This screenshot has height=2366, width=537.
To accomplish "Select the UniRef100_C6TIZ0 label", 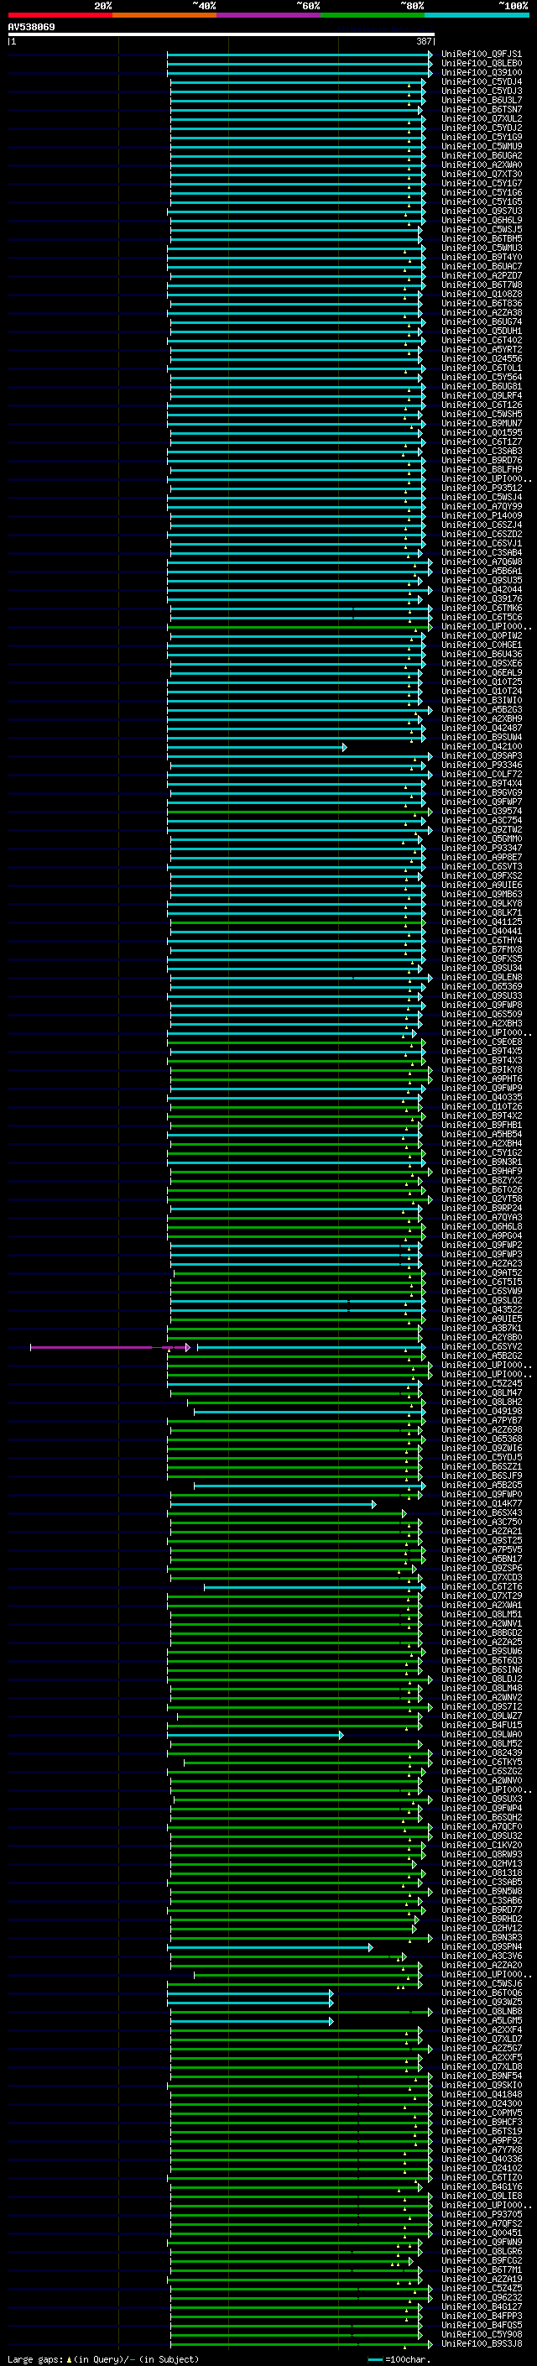I will point(481,2178).
